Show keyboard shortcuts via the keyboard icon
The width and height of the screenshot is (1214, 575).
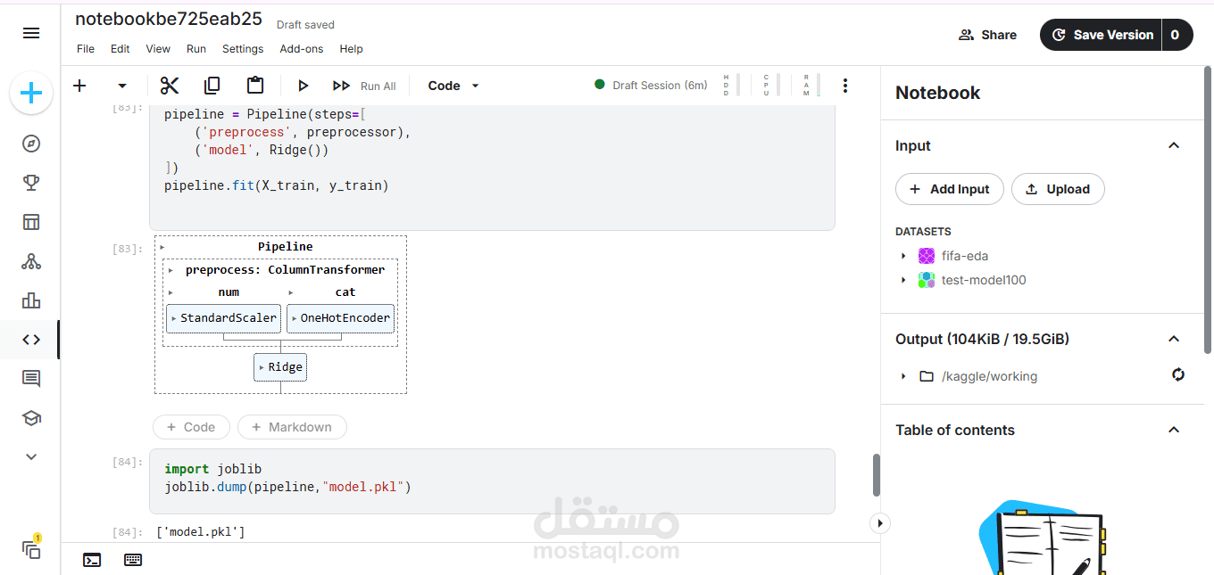click(x=133, y=560)
